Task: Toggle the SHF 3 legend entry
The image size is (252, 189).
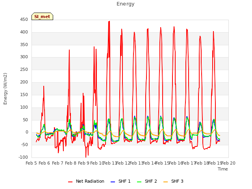Action: pyautogui.click(x=173, y=181)
